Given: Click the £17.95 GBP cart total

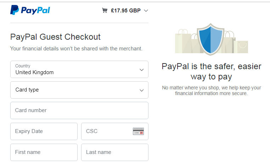Looking at the screenshot, I should 125,10.
